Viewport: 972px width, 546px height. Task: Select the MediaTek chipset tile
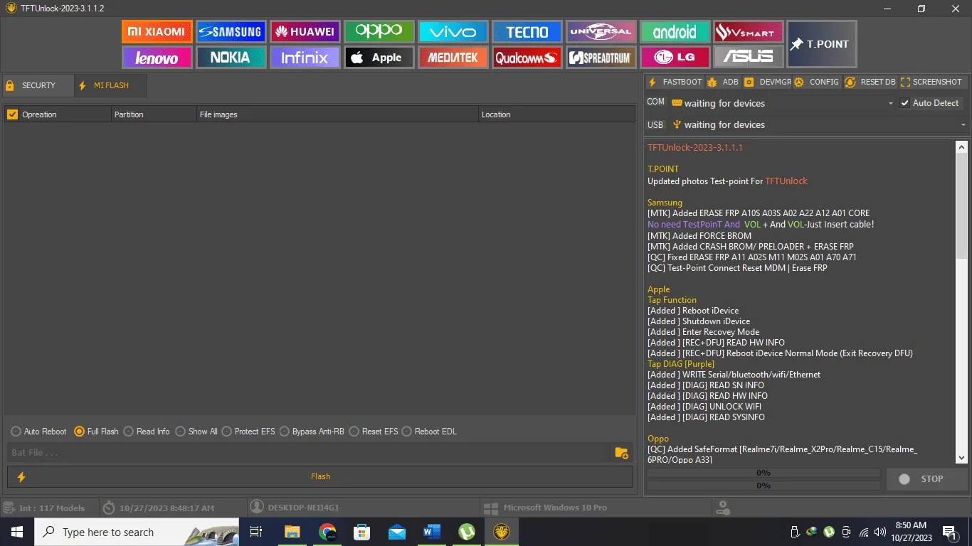[453, 58]
